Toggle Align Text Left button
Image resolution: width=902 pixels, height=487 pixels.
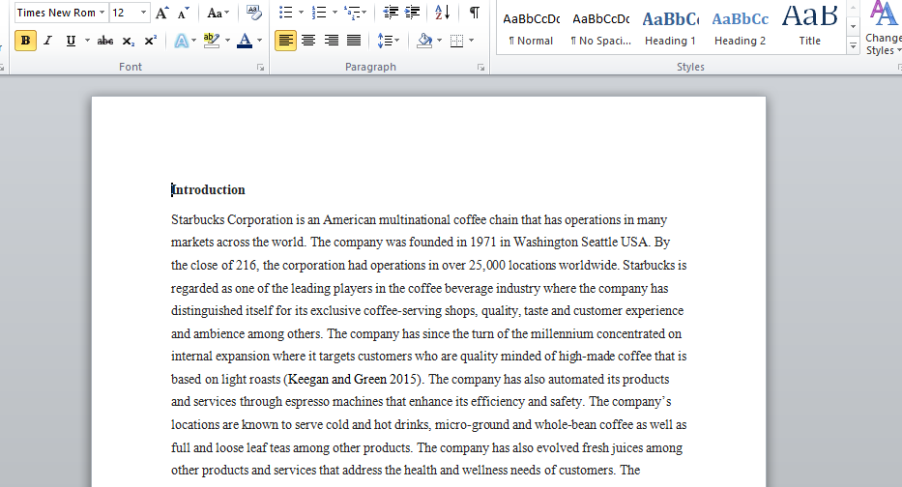[285, 41]
